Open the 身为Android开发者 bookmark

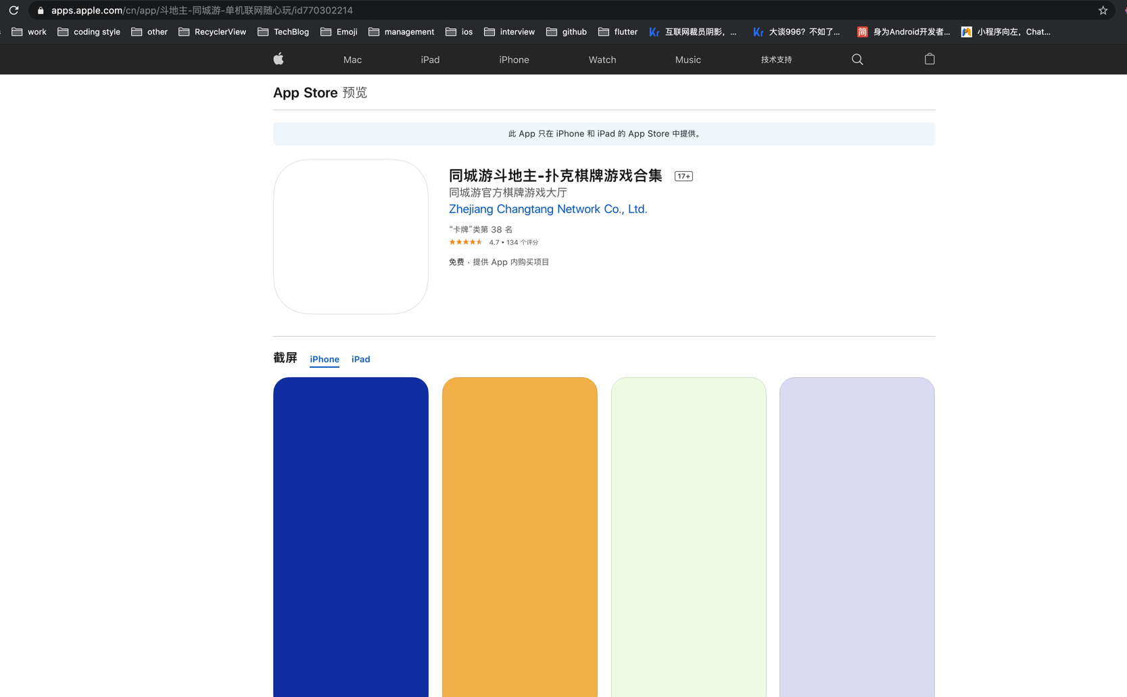click(903, 32)
